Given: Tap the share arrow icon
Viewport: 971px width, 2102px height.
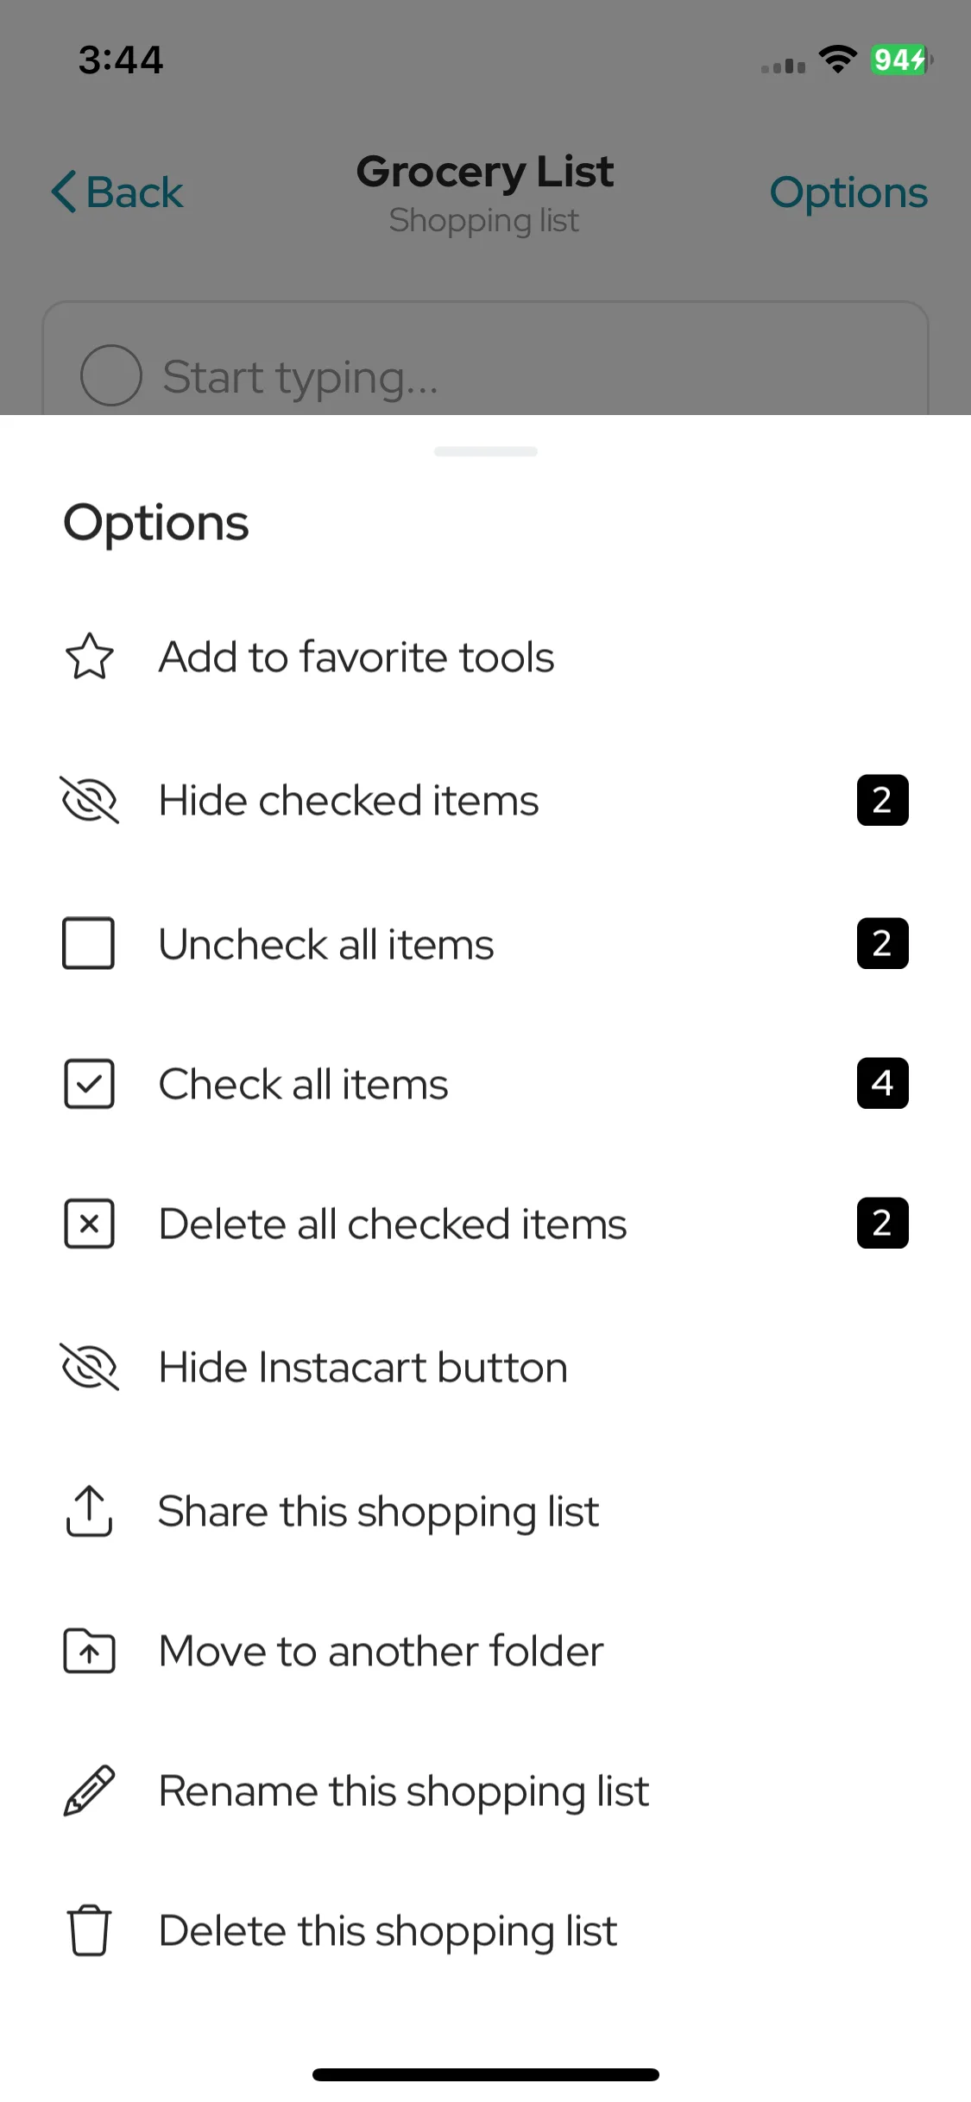Looking at the screenshot, I should [x=89, y=1511].
